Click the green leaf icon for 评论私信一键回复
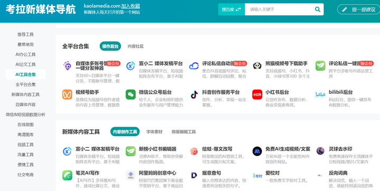This screenshot has width=380, height=191. (320, 65)
